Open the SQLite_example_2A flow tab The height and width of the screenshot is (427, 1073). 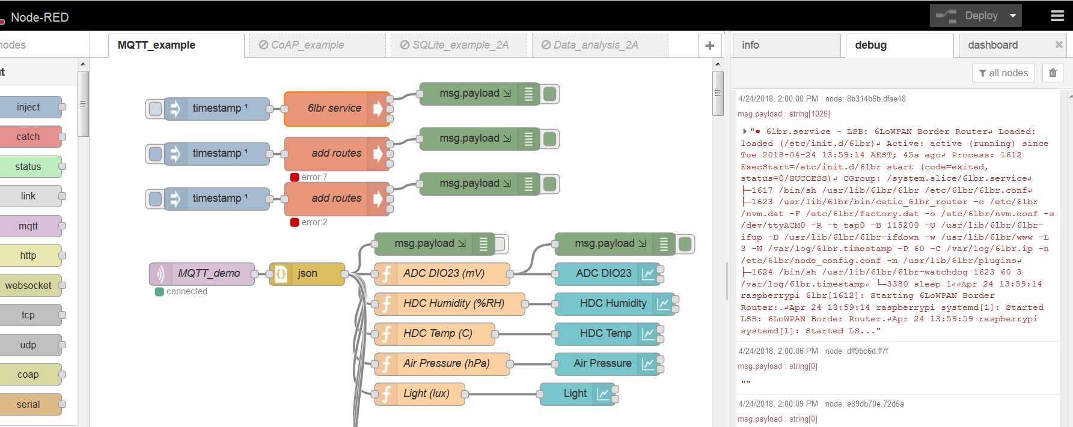coord(459,45)
